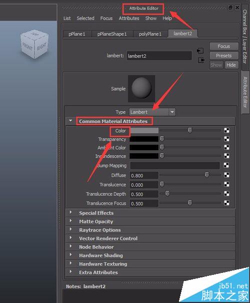Click the Transparency slider handle
The width and height of the screenshot is (250, 303).
point(162,139)
